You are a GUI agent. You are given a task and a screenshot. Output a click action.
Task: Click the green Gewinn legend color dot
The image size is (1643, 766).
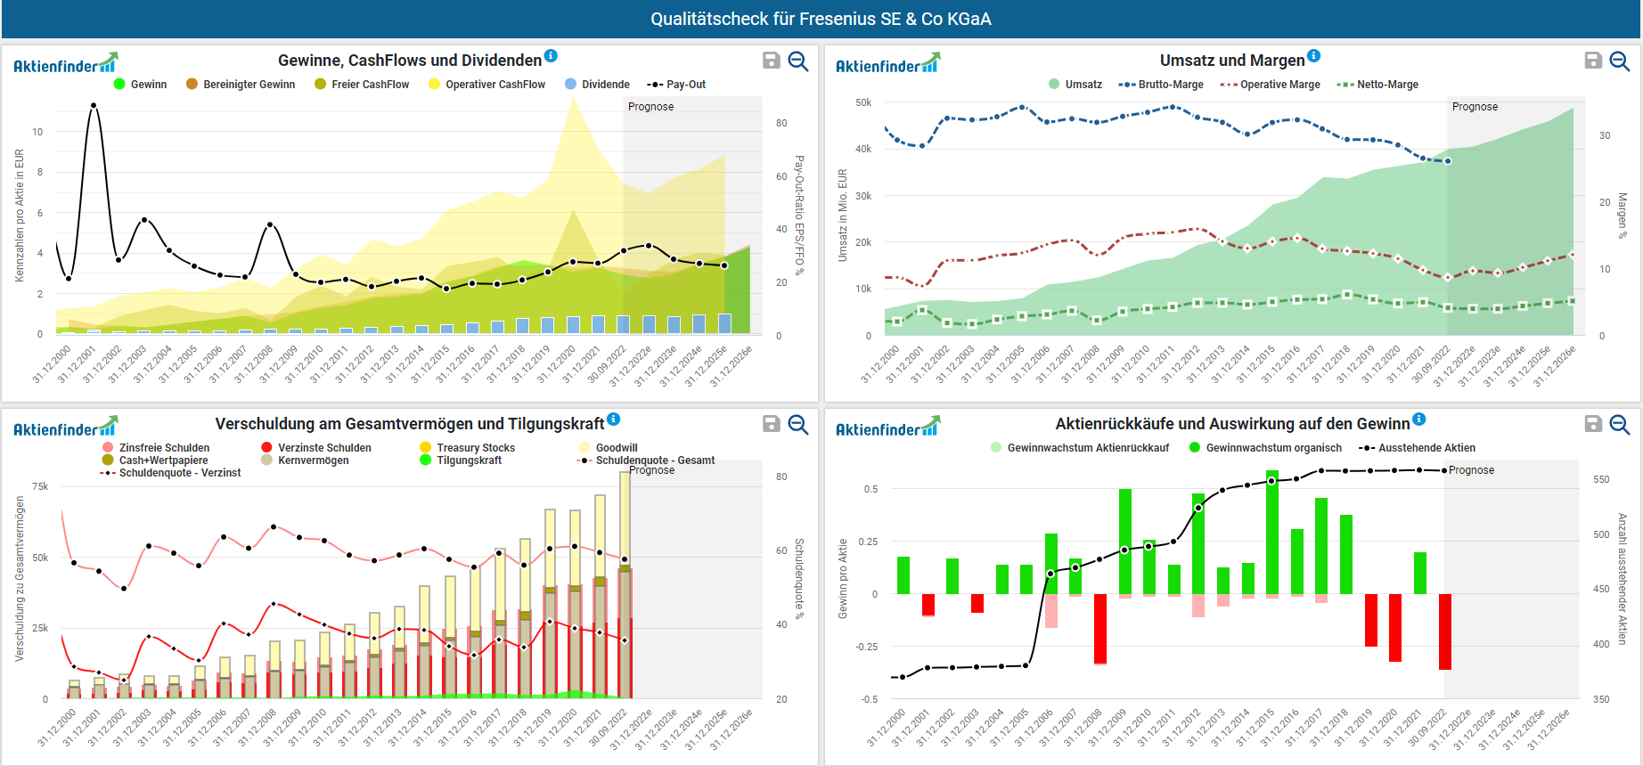tap(119, 85)
